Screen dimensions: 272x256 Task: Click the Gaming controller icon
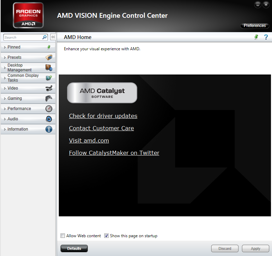coord(49,98)
